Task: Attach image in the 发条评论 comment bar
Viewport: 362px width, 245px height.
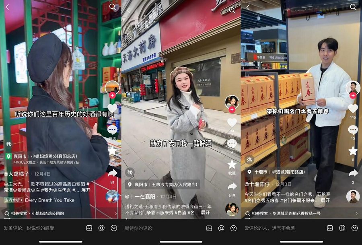Action: (x=89, y=228)
